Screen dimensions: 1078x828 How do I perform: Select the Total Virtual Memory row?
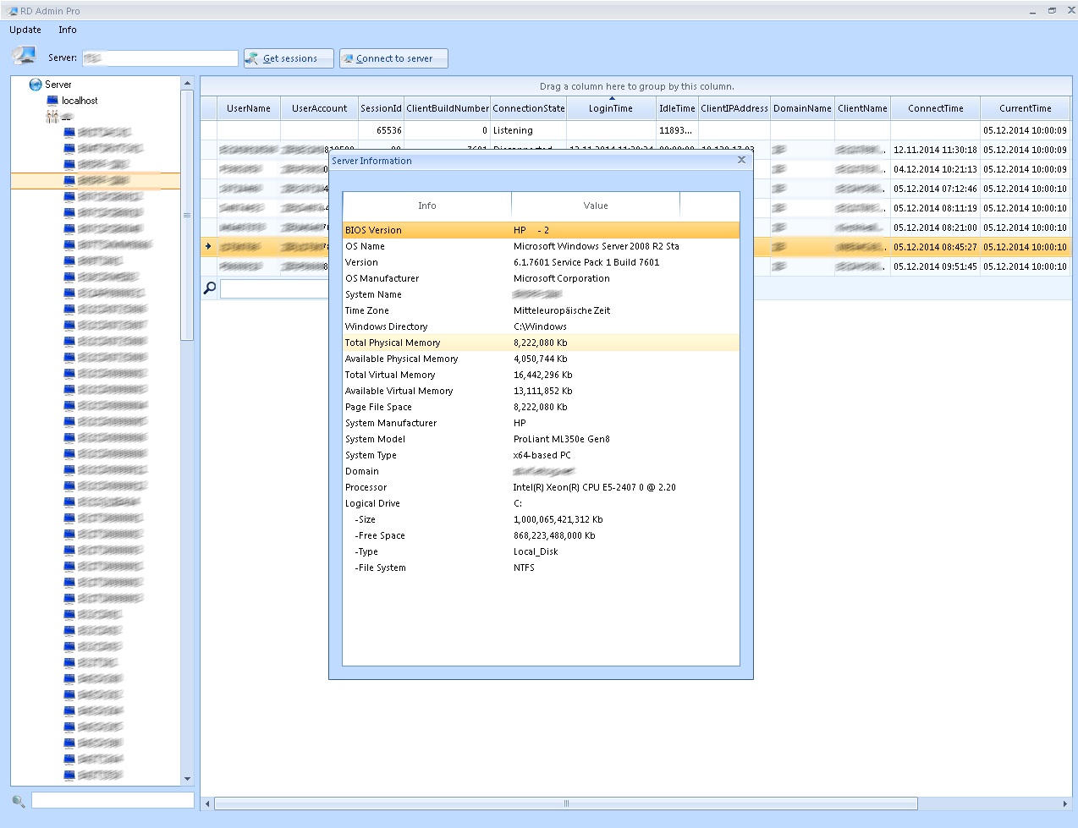(x=541, y=375)
